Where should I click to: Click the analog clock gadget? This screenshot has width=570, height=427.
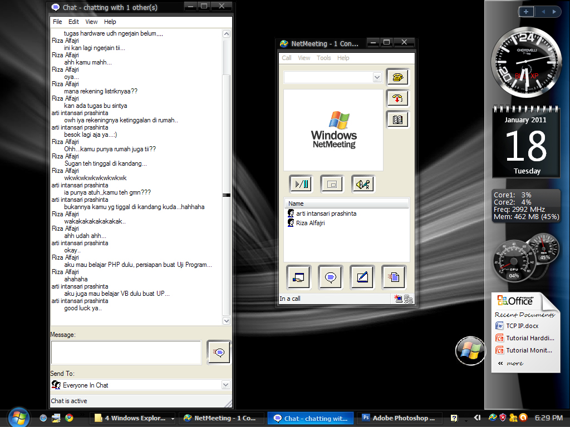[x=525, y=62]
